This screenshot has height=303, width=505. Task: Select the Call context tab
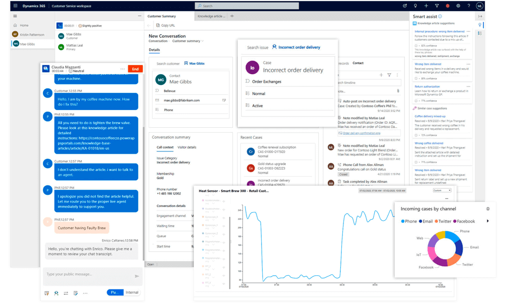click(x=165, y=147)
